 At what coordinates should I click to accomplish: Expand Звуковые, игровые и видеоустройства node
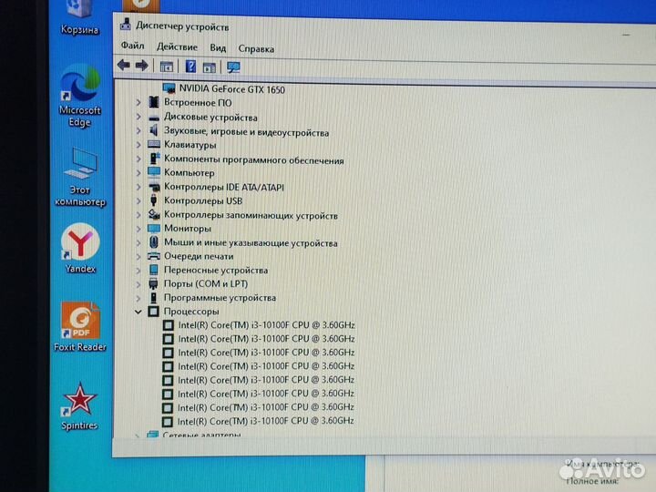(x=138, y=131)
